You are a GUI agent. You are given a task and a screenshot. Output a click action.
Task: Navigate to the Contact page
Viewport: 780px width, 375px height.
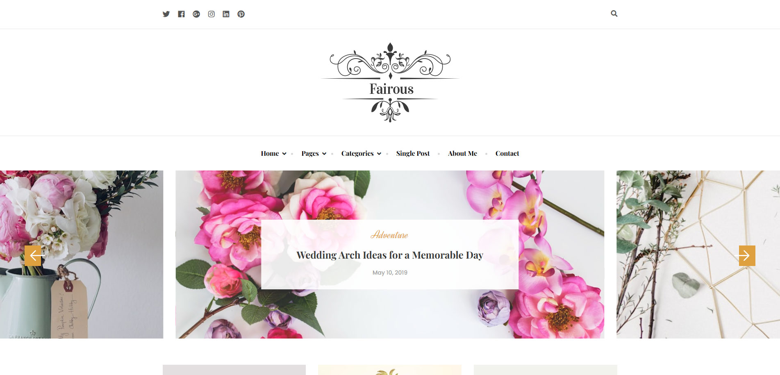(x=507, y=153)
